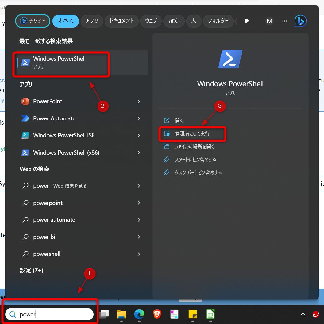Expand the Windows PowerShell ISE chevron
The image size is (324, 324).
click(139, 135)
